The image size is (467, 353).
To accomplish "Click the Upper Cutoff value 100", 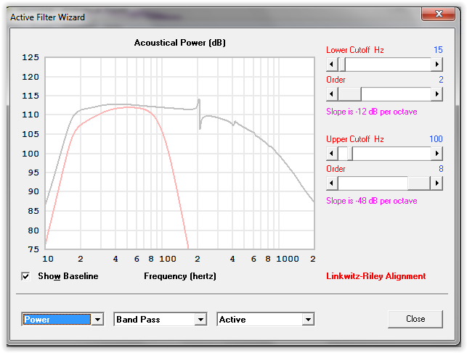I will [x=436, y=139].
